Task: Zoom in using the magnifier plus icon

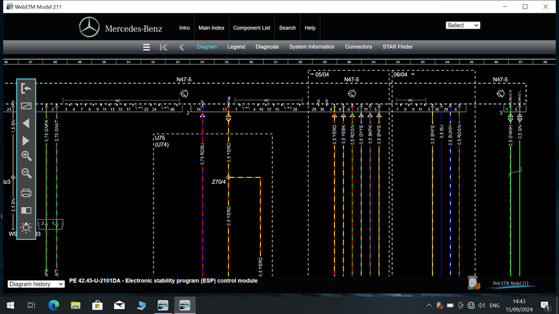Action: (x=26, y=156)
